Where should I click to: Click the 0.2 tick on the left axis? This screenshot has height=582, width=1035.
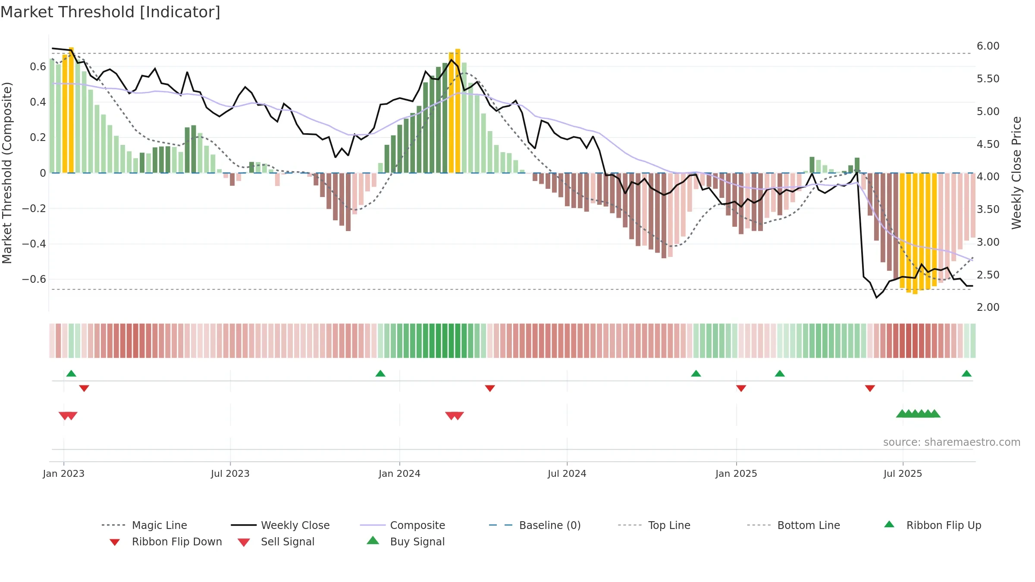[38, 138]
